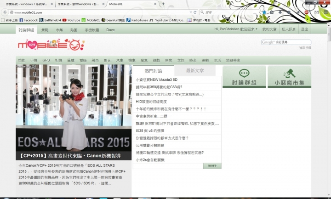The width and height of the screenshot is (331, 199).
Task: Open the HID頭燈的切線高度 thread
Action: (151, 102)
